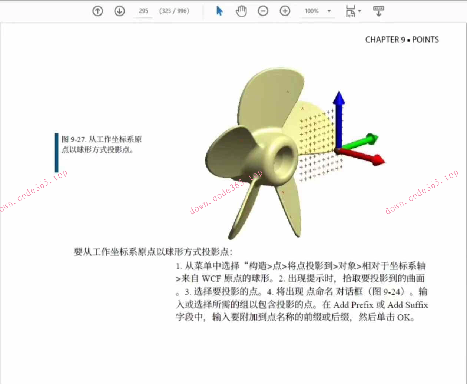
Task: Zoom out using the minus icon
Action: [263, 11]
